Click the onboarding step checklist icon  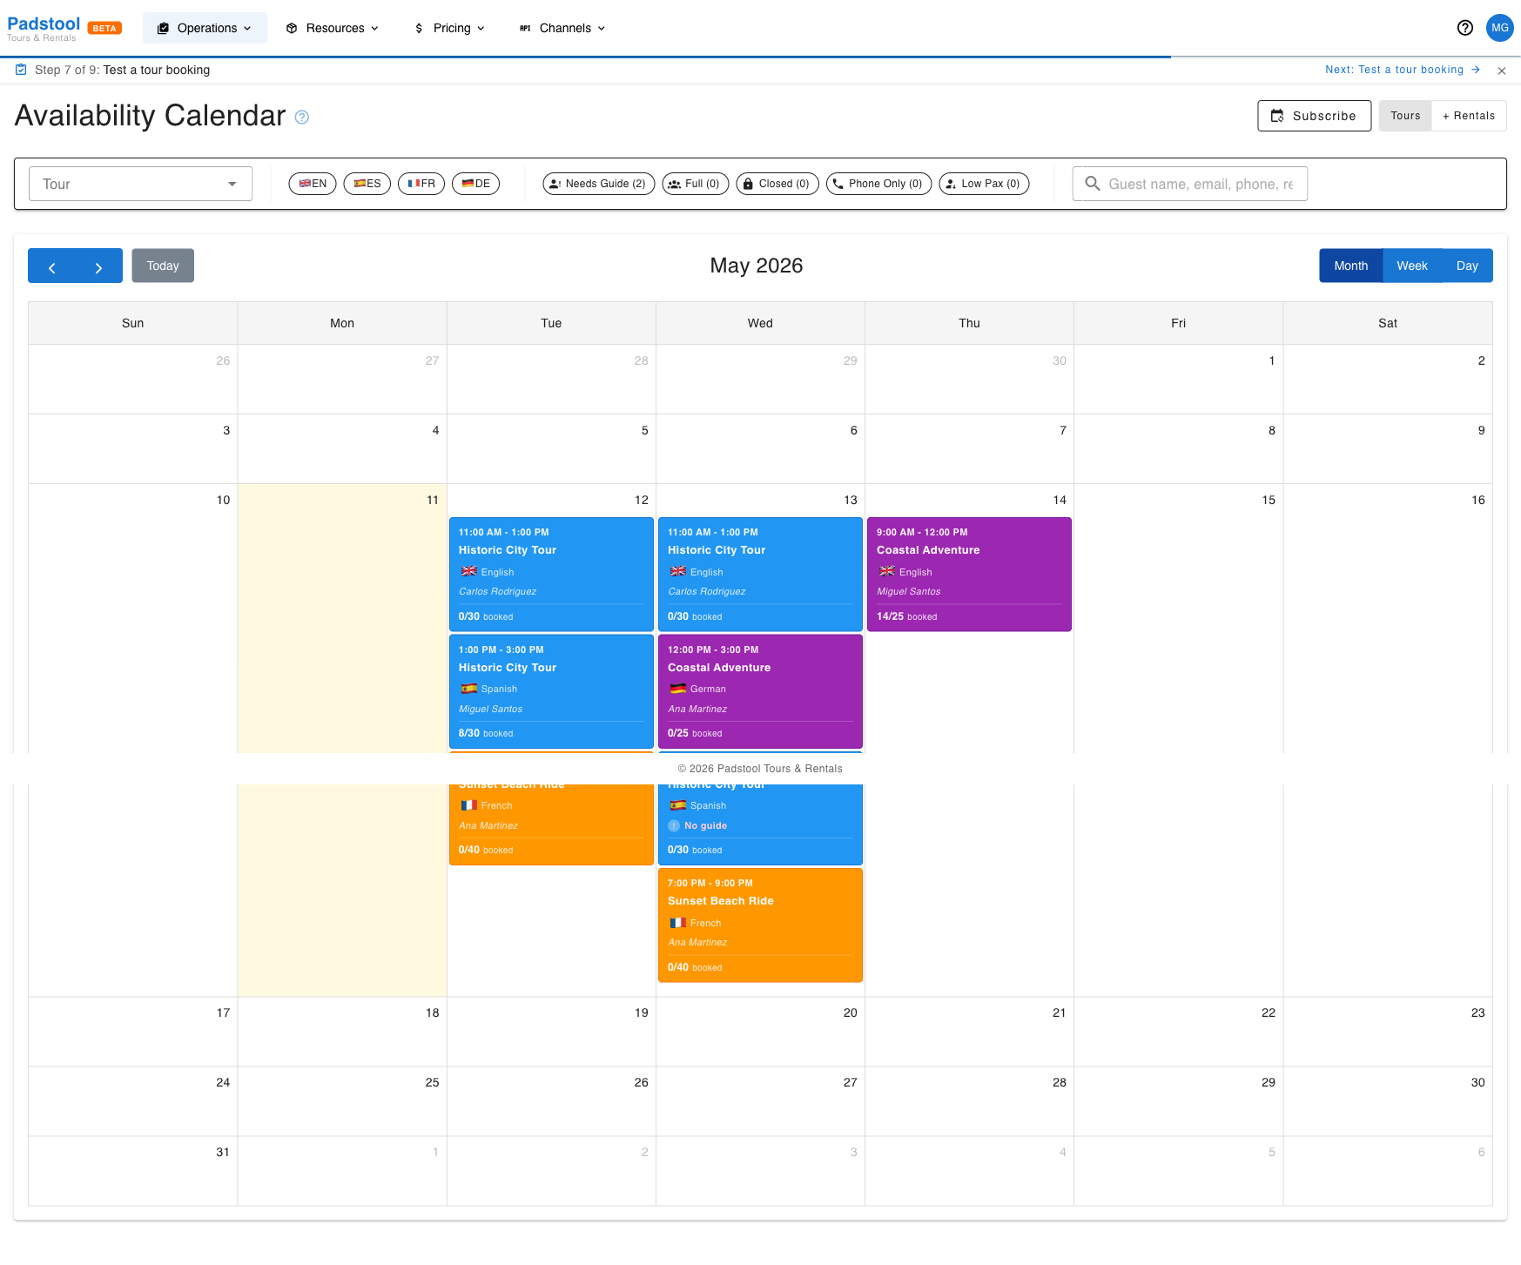(21, 70)
